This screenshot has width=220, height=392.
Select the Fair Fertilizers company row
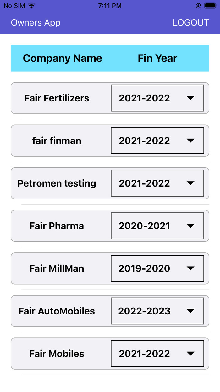57,98
